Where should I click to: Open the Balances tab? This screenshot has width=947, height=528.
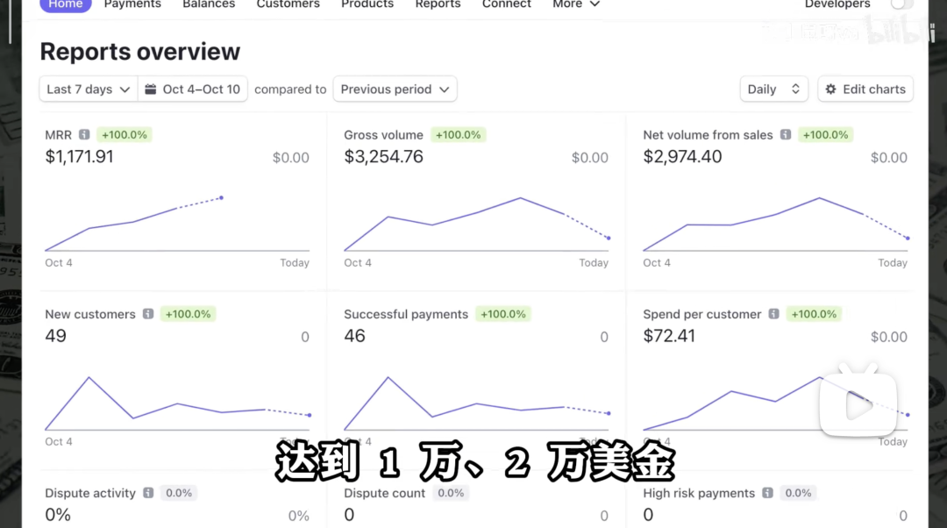(x=209, y=4)
